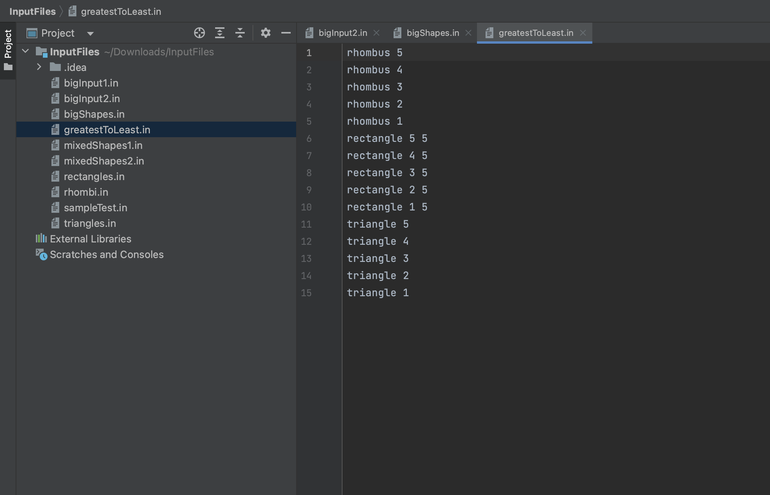Viewport: 770px width, 495px height.
Task: Open mixedShapes1.in in the tree
Action: 103,145
